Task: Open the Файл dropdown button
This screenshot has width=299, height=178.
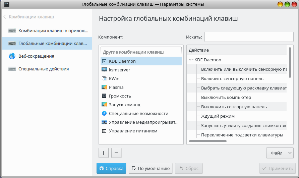Action: (280, 153)
